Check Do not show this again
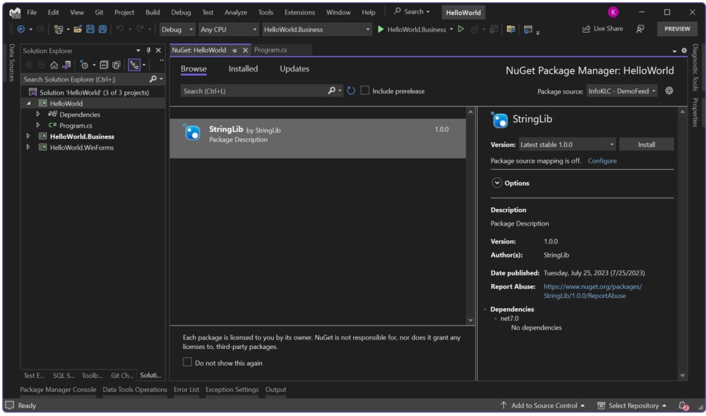This screenshot has width=706, height=416. pos(186,361)
